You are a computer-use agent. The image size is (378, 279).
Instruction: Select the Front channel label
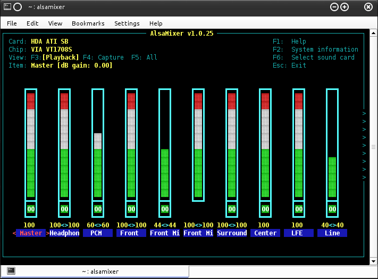(x=131, y=233)
